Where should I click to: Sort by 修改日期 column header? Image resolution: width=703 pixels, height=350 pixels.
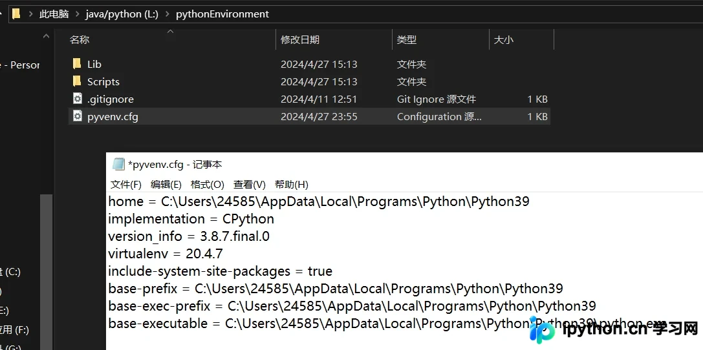pos(300,40)
